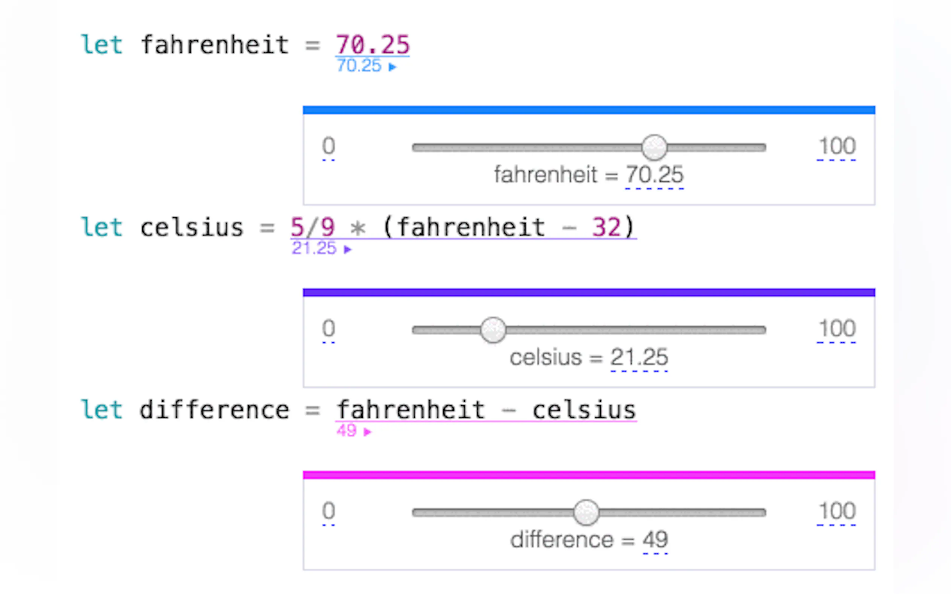Edit the fahrenheit slider minimum 0
Screen dimensions: 951x594
pos(328,147)
